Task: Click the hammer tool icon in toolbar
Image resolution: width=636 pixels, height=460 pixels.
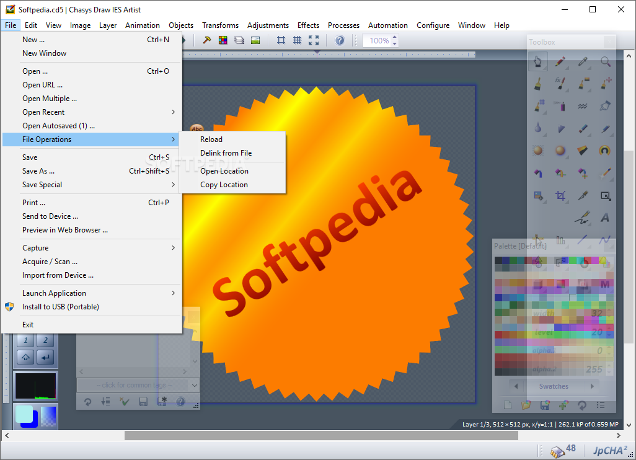Action: coord(207,40)
